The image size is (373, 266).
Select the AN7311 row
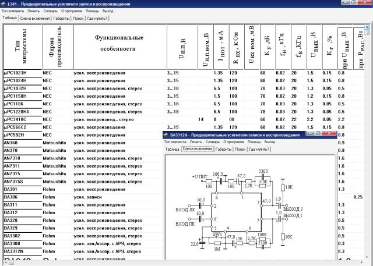coord(83,166)
